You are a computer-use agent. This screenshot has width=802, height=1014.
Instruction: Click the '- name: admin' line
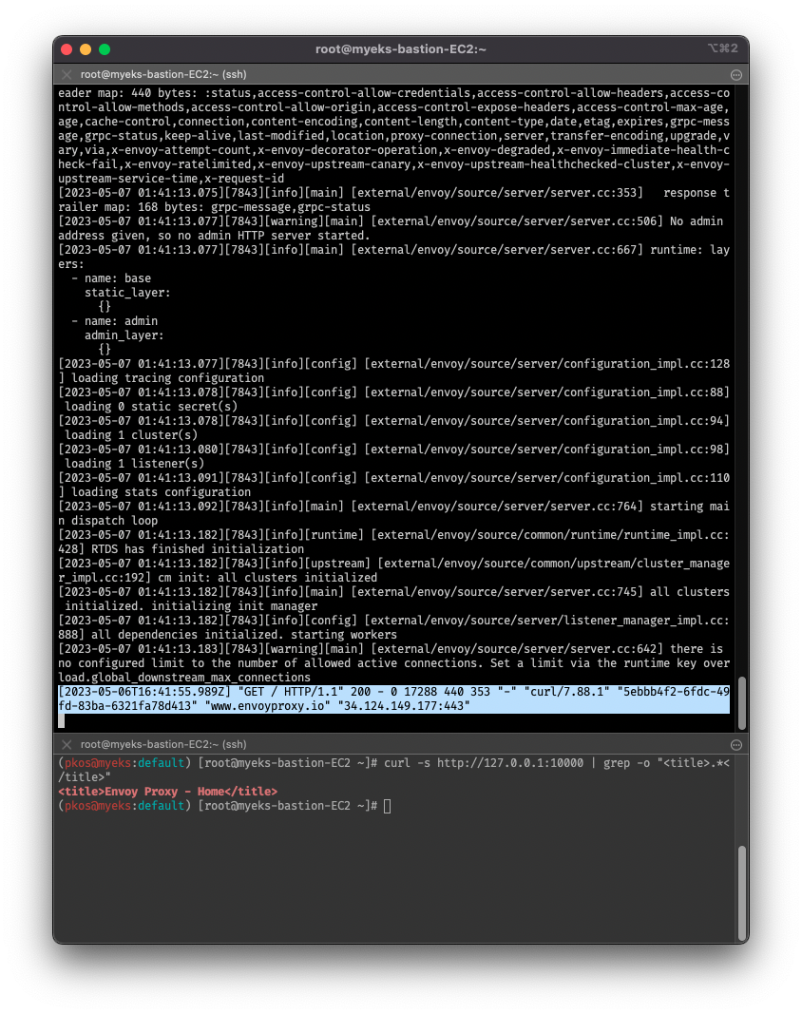coord(114,321)
